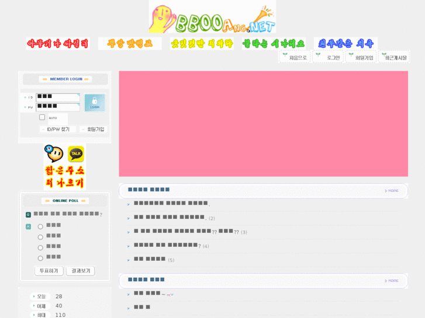Viewport: 425px width, 318px height.
Task: Open the blue-lettered main menu item
Action: tap(345, 44)
